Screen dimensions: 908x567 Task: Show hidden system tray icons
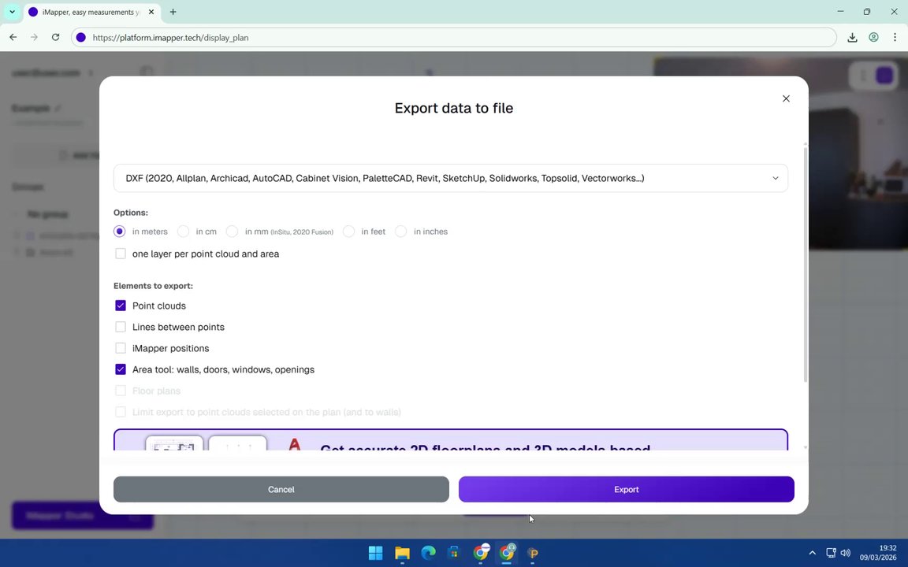pos(812,553)
